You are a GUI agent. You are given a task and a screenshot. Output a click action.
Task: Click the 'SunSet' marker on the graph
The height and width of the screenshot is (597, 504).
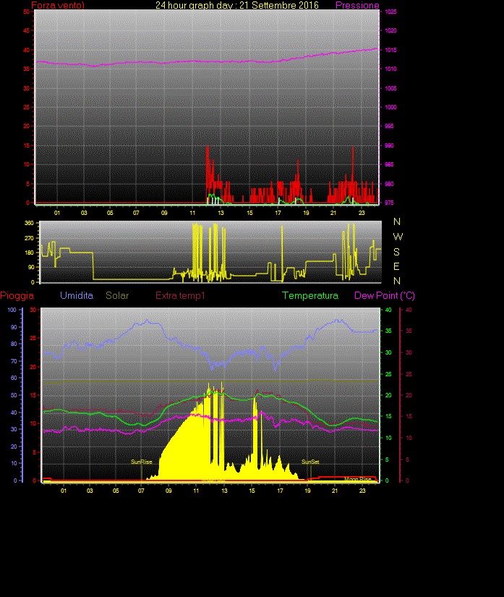click(310, 462)
